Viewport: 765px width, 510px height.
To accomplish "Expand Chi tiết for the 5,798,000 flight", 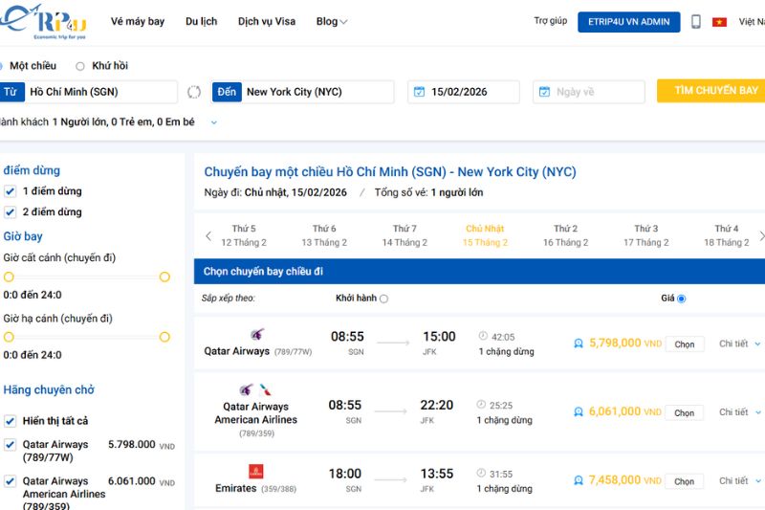I will 739,344.
